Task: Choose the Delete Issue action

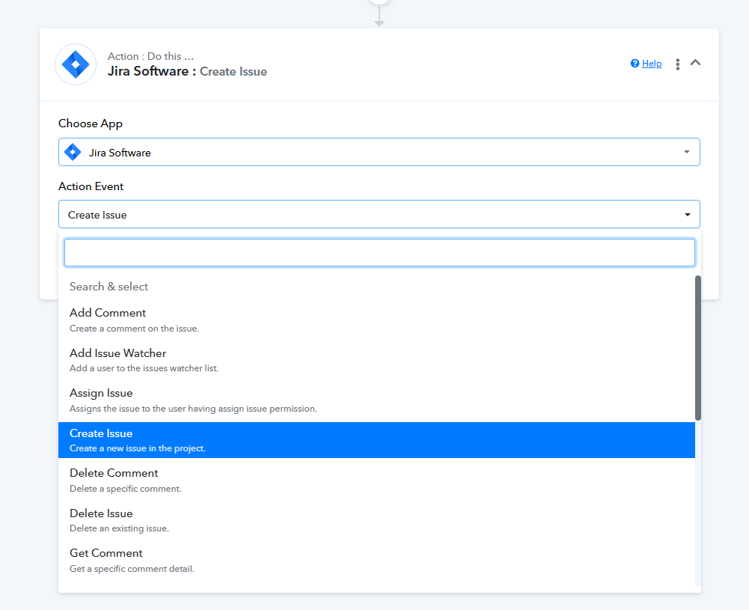Action: (101, 513)
